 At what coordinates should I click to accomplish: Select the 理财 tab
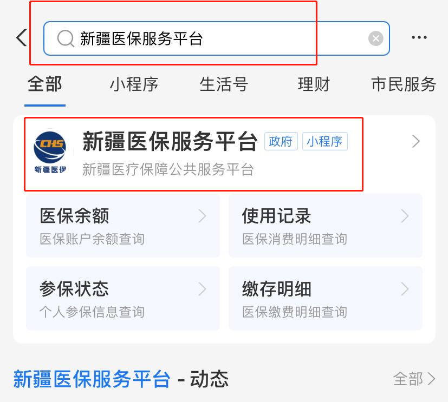[314, 84]
